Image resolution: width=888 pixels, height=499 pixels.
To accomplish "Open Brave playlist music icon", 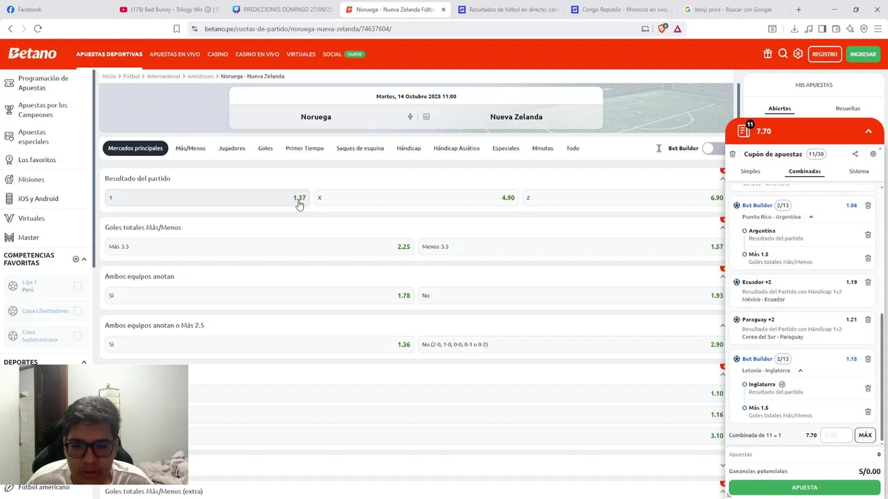I will [x=808, y=28].
